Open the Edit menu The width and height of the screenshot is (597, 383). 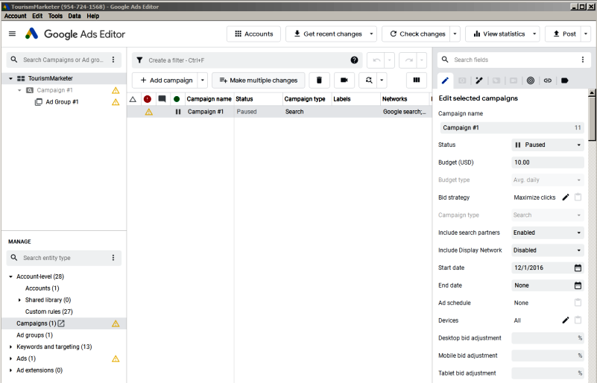tap(37, 16)
